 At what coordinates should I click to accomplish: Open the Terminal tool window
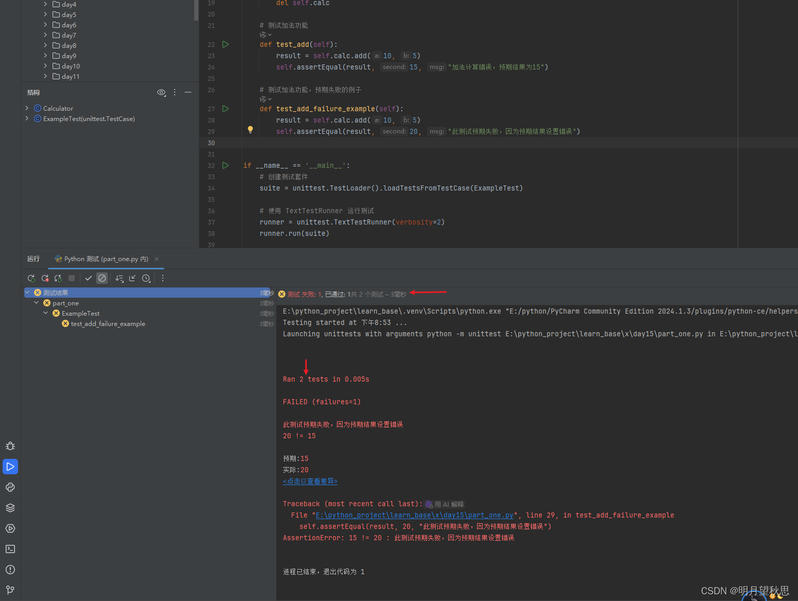(x=10, y=549)
